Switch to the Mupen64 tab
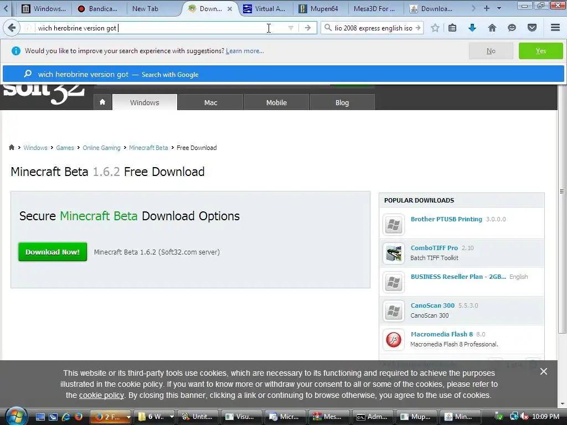 pyautogui.click(x=320, y=9)
